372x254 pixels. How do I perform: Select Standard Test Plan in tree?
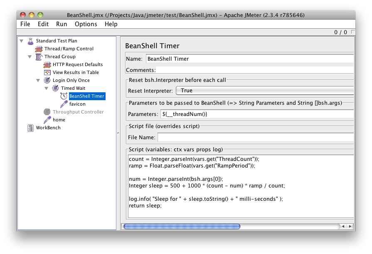point(57,41)
